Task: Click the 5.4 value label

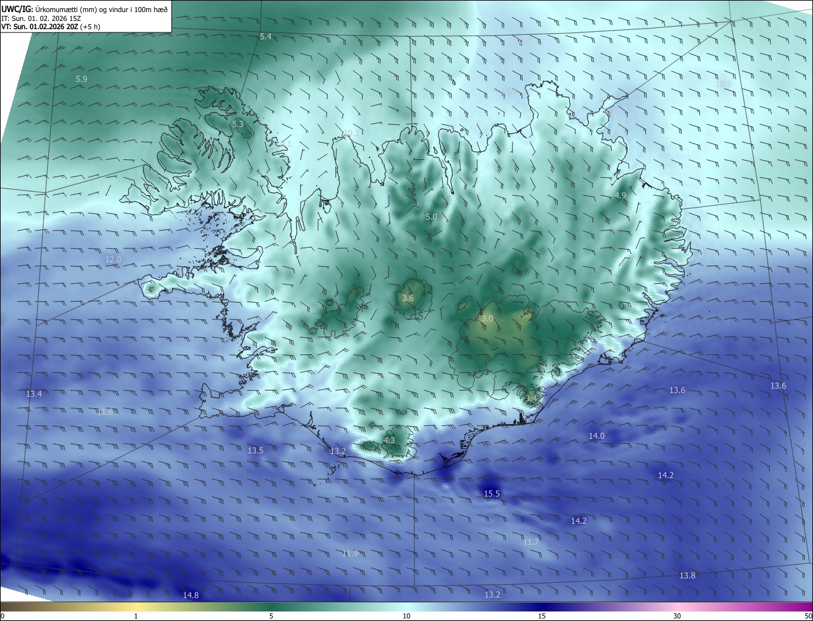Action: pos(265,37)
